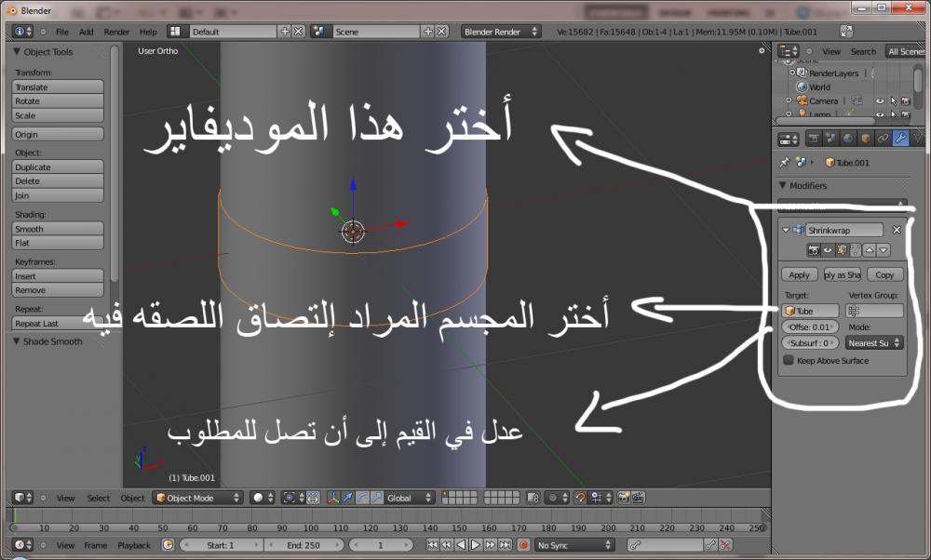The image size is (931, 560).
Task: Click the translate manipulator arrow icon
Action: click(347, 498)
